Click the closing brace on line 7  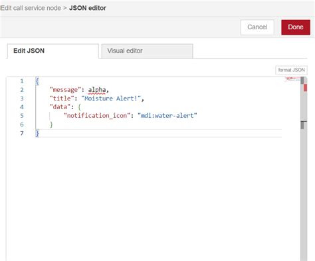[x=37, y=133]
